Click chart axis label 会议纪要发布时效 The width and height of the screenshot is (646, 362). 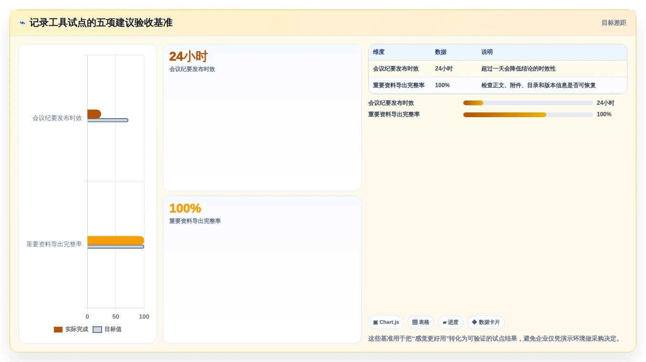click(x=57, y=118)
